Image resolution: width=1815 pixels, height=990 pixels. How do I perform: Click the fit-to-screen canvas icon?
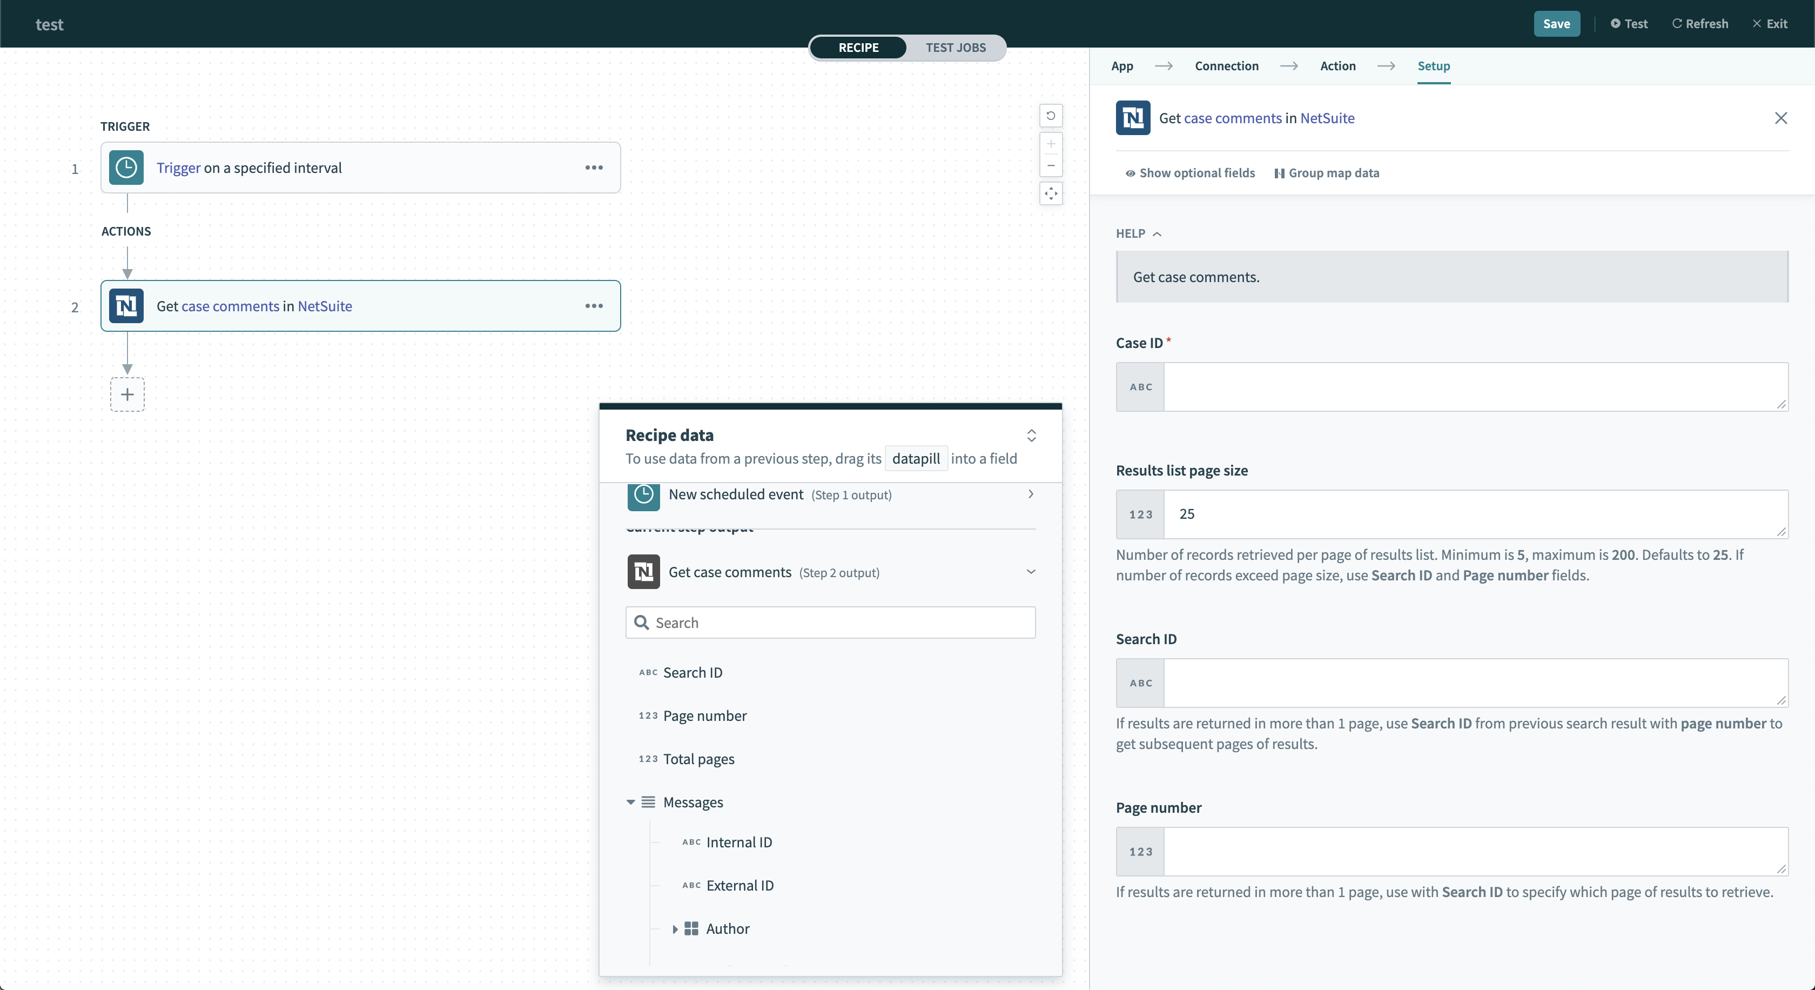click(1051, 194)
